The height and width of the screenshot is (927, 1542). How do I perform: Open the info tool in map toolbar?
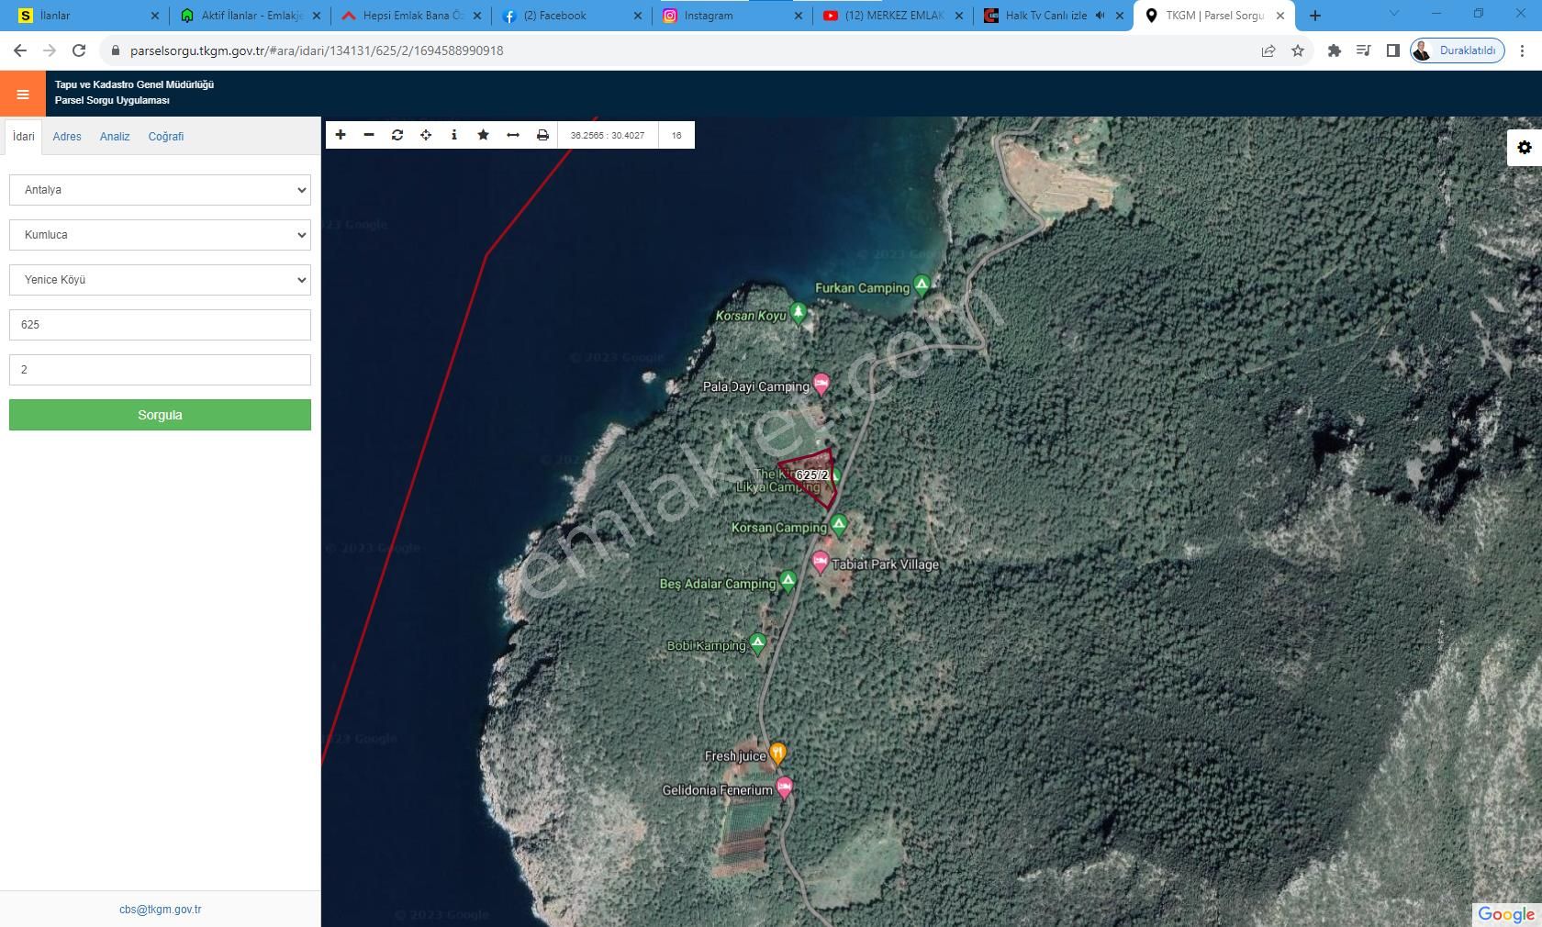pos(454,135)
